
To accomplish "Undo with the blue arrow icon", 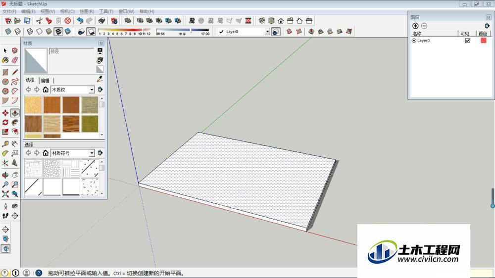I will pyautogui.click(x=80, y=21).
